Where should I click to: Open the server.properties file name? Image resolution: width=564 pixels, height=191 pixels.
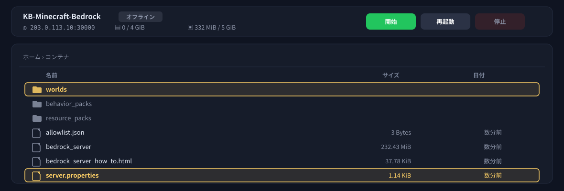pyautogui.click(x=72, y=176)
